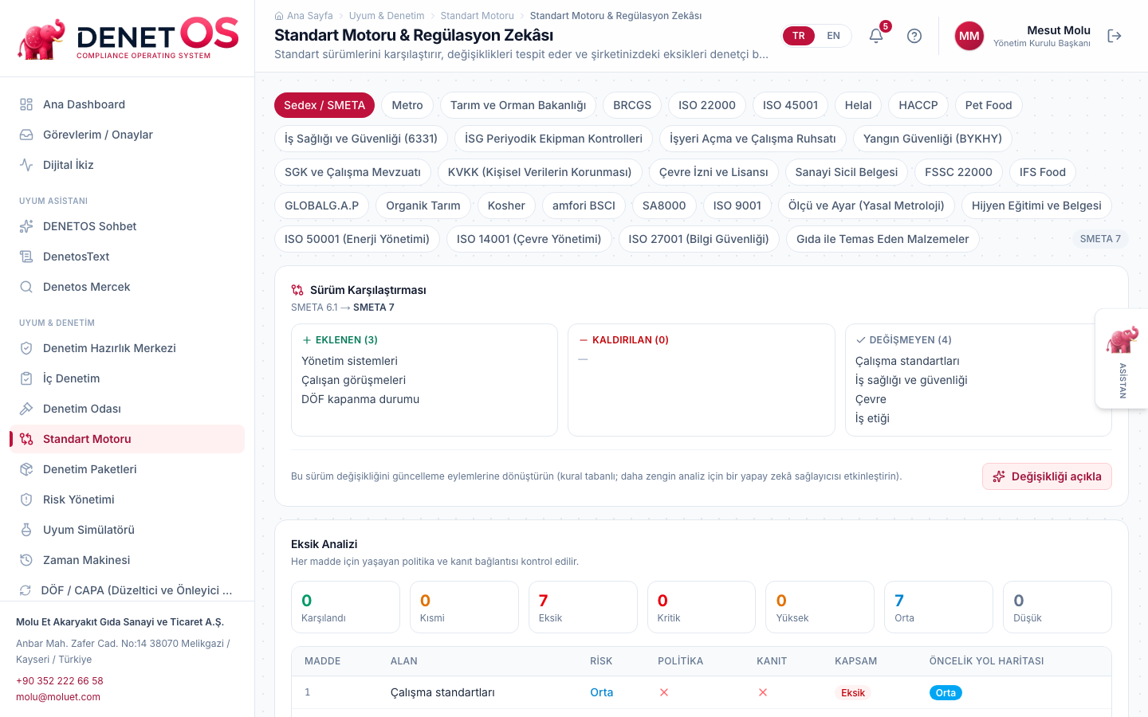
Task: Email molu@moluet.com link
Action: (x=58, y=697)
